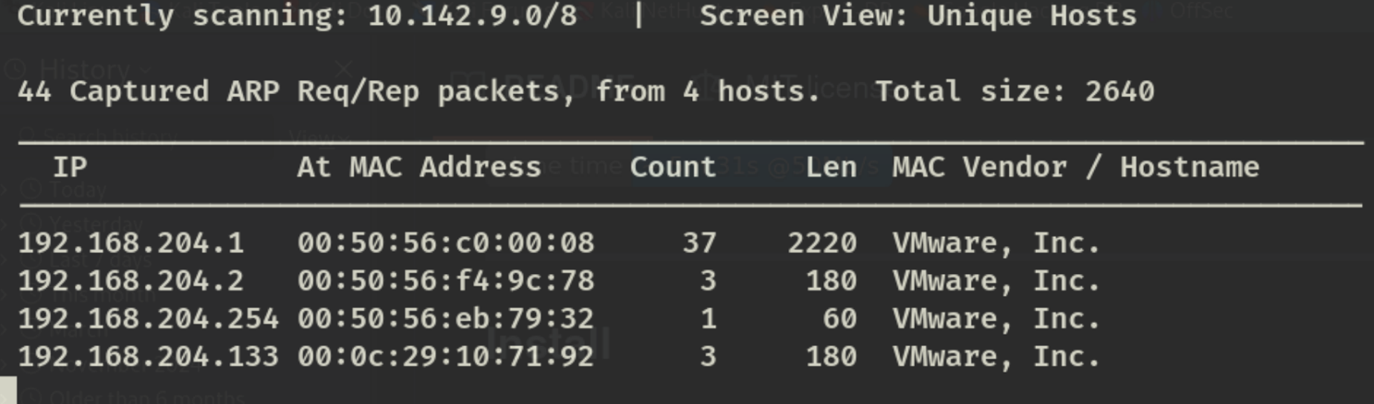Click the Total size: 2640 text
1374x404 pixels.
coord(1015,91)
